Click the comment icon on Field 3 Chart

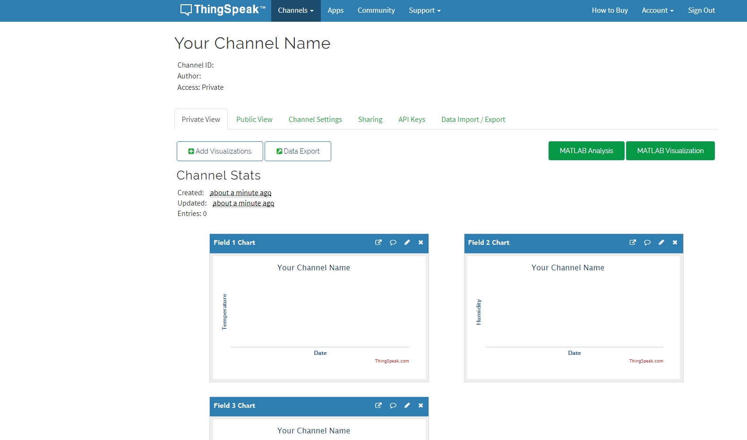393,405
